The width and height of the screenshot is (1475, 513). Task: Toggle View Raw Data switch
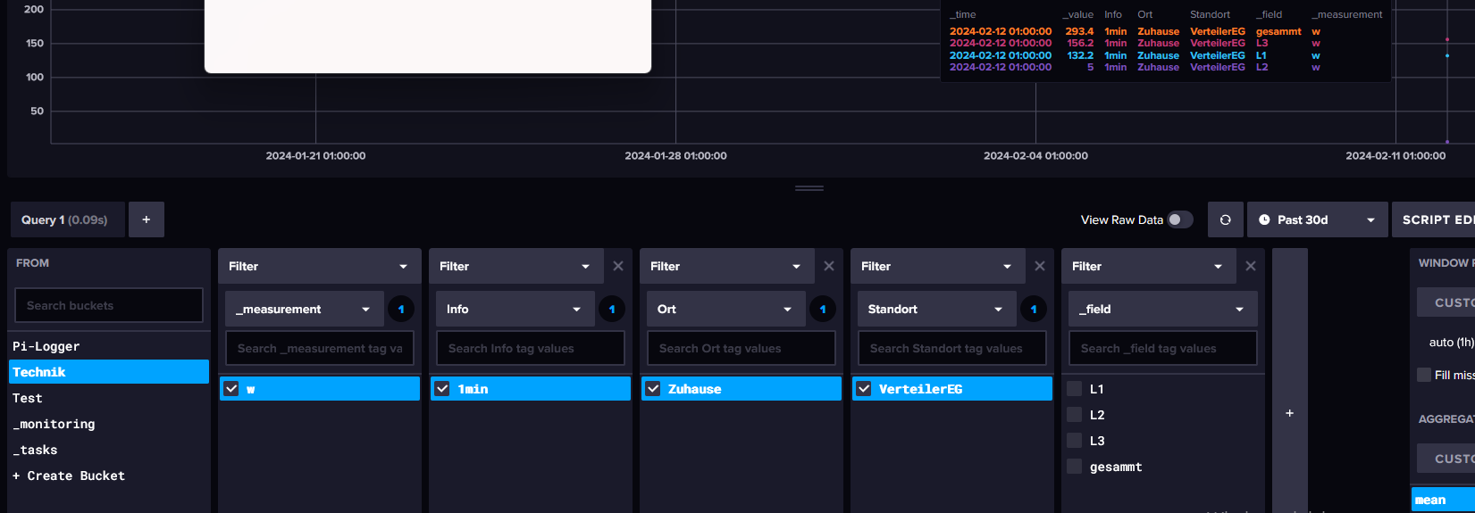[x=1180, y=219]
